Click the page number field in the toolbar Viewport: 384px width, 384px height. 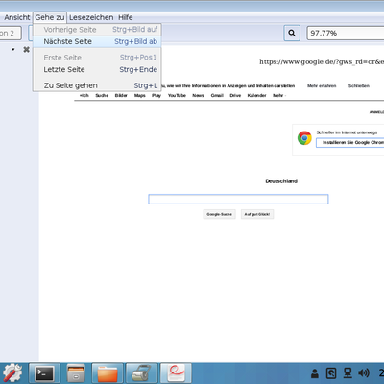pyautogui.click(x=11, y=33)
